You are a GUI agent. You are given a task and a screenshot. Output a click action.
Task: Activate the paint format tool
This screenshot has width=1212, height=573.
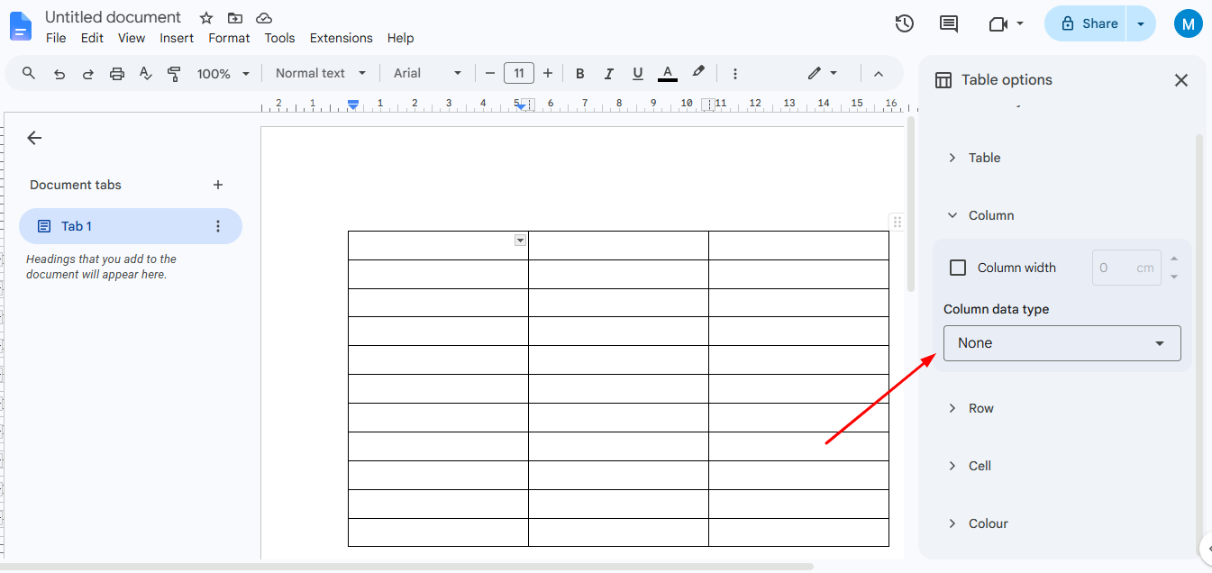click(x=175, y=74)
